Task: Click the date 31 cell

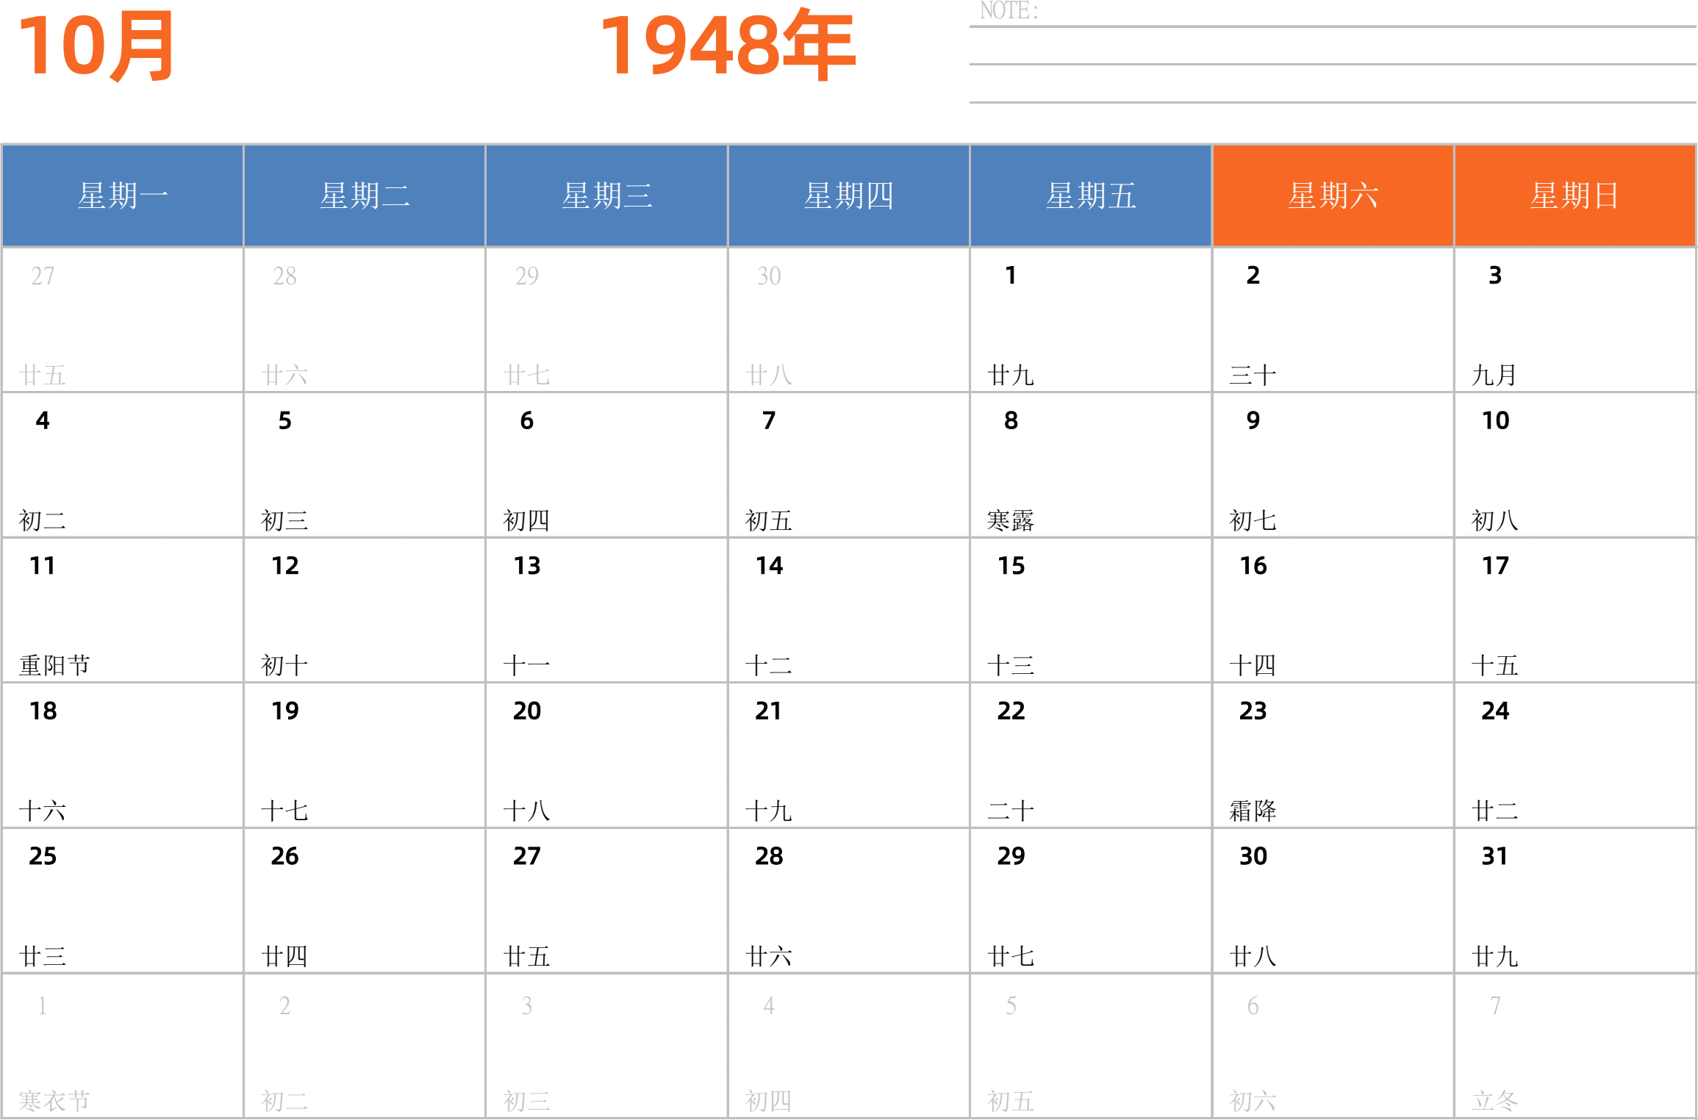Action: click(1575, 900)
